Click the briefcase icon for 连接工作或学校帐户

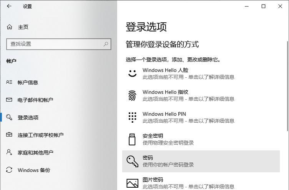coord(9,135)
